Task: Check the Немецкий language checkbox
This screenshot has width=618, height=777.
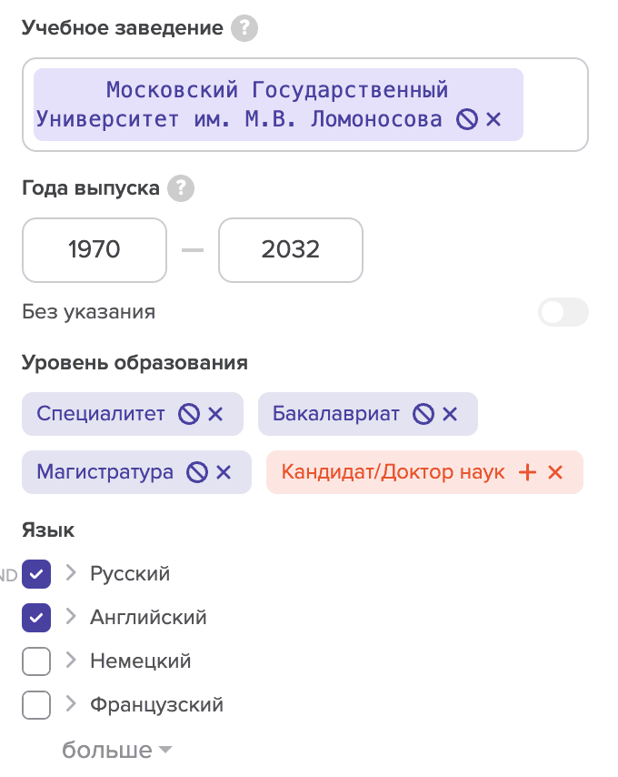Action: [x=36, y=661]
